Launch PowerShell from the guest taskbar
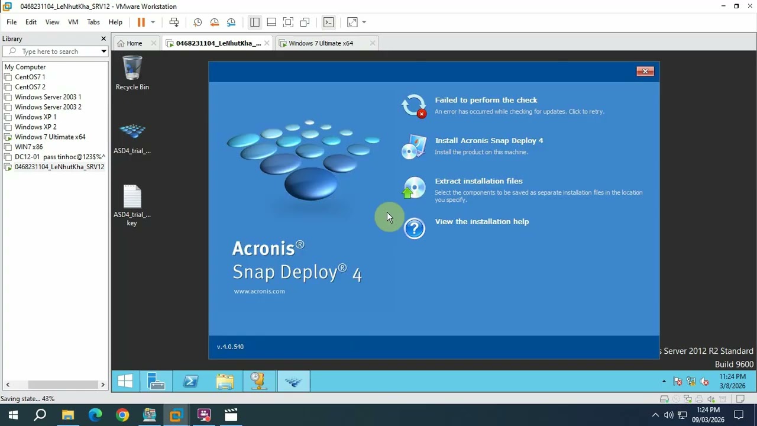The width and height of the screenshot is (757, 426). 190,382
